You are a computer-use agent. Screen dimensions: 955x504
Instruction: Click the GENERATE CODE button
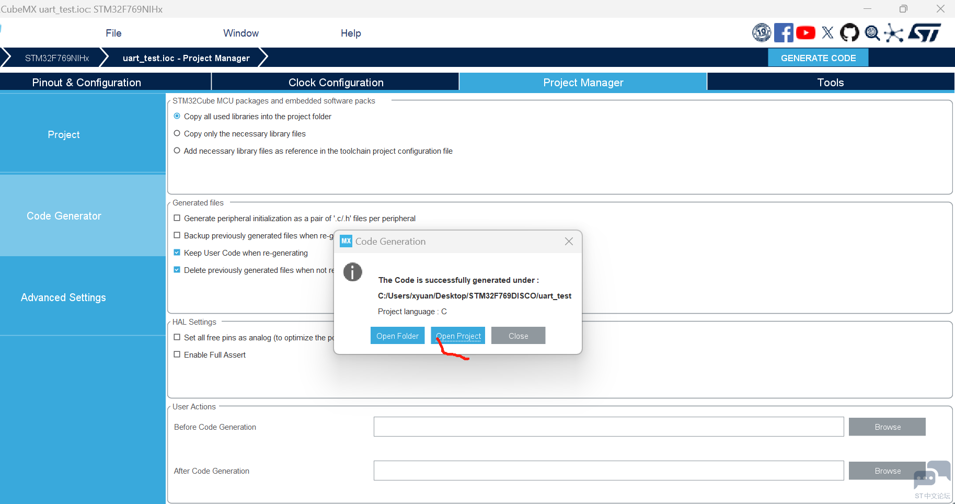point(818,58)
